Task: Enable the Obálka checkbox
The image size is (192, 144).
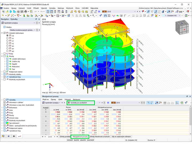Action: [5, 27]
